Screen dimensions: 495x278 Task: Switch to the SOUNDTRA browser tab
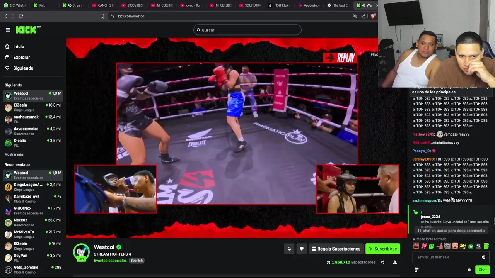(x=250, y=5)
